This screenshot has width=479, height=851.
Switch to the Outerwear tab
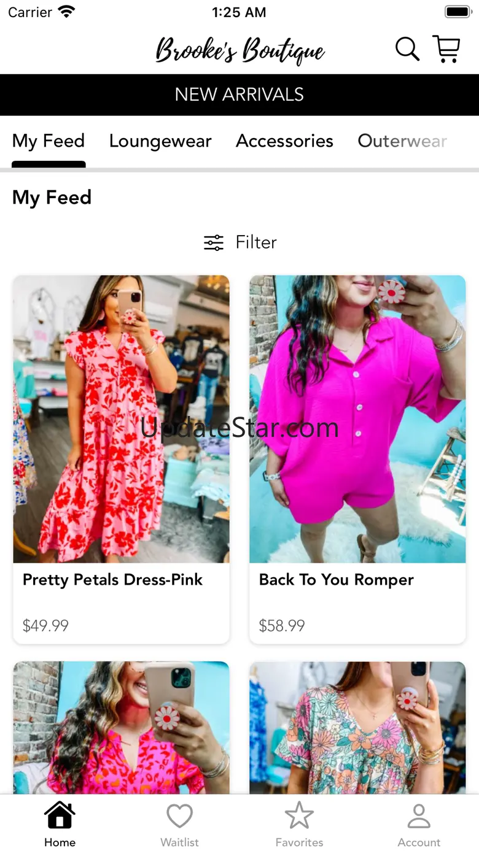pos(402,141)
